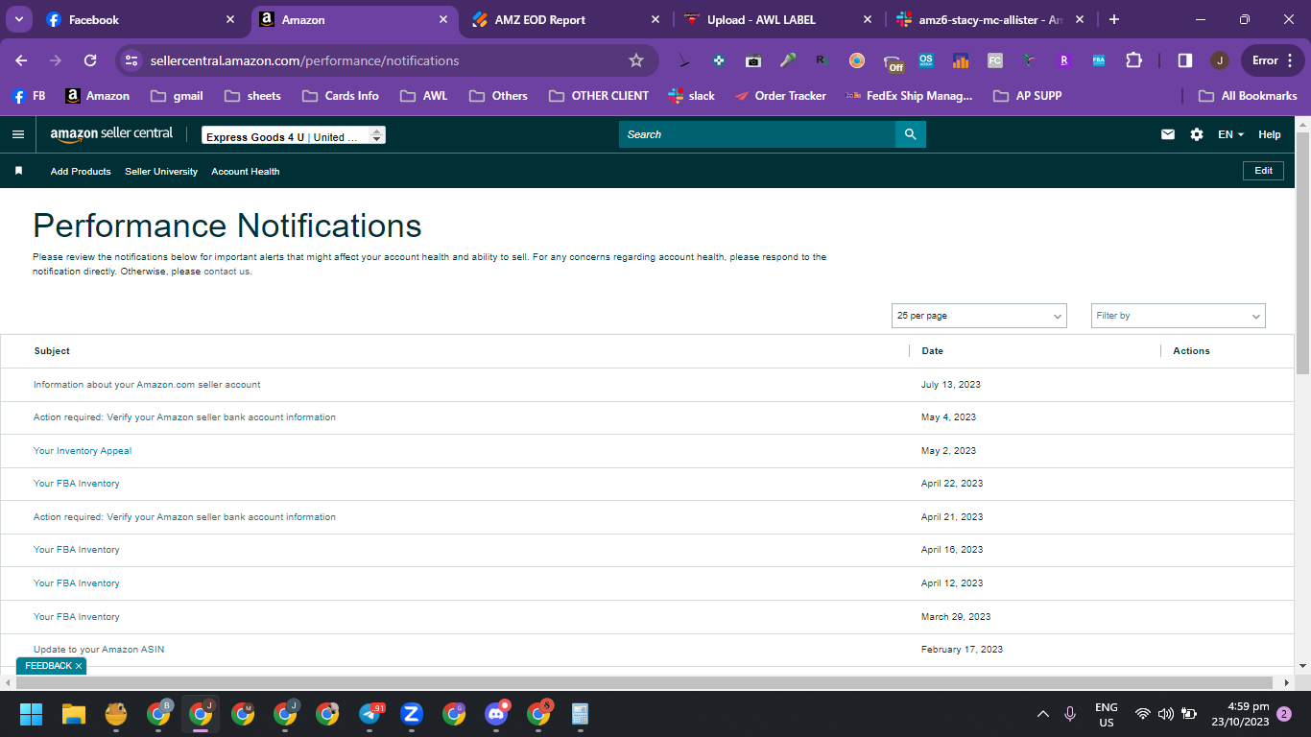Viewport: 1311px width, 737px height.
Task: Close the FEEDBACK widget with its X
Action: click(79, 666)
